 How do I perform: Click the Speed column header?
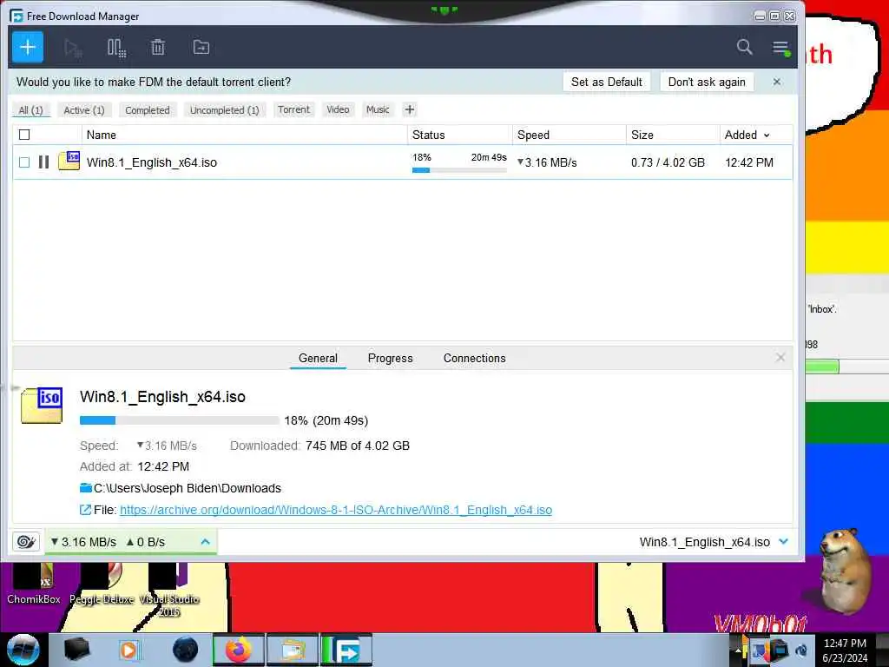(570, 135)
